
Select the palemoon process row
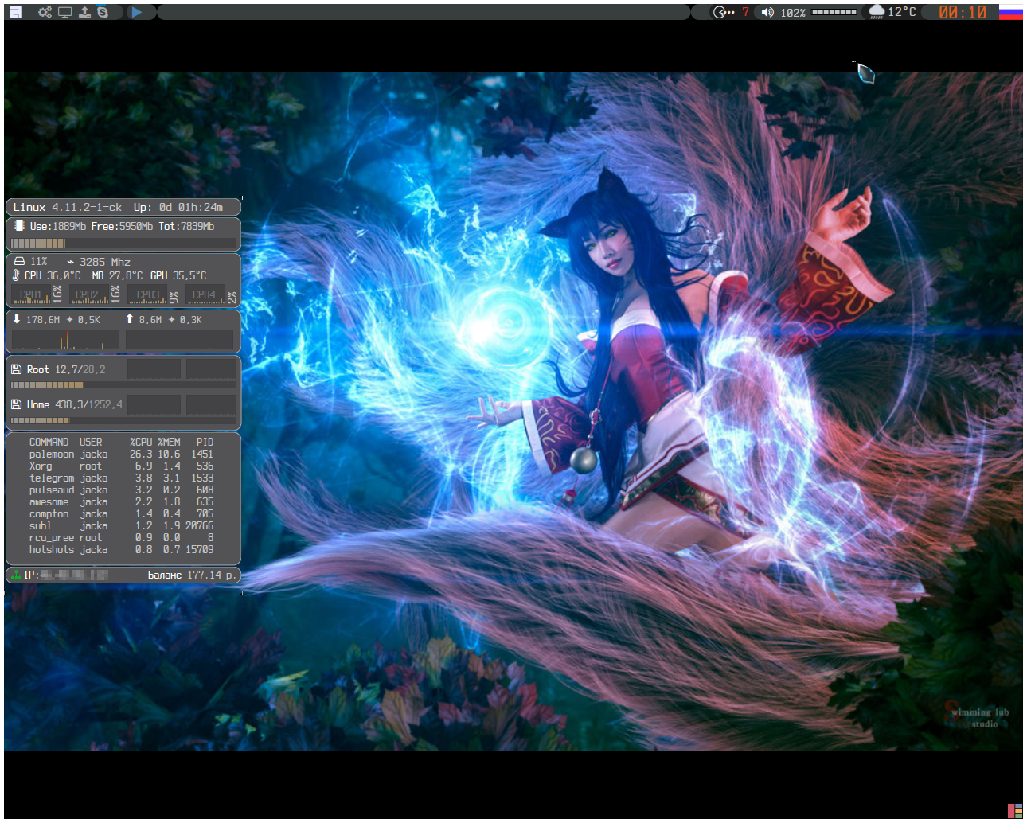121,454
